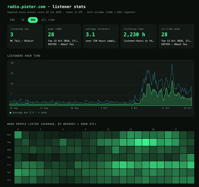Click the '11 Oct' x-axis label
Screen dimensions: 199x187
(165, 108)
